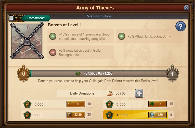Image resolution: width=195 pixels, height=128 pixels.
Task: Tick the Recommend checkbox
Action: point(11,18)
